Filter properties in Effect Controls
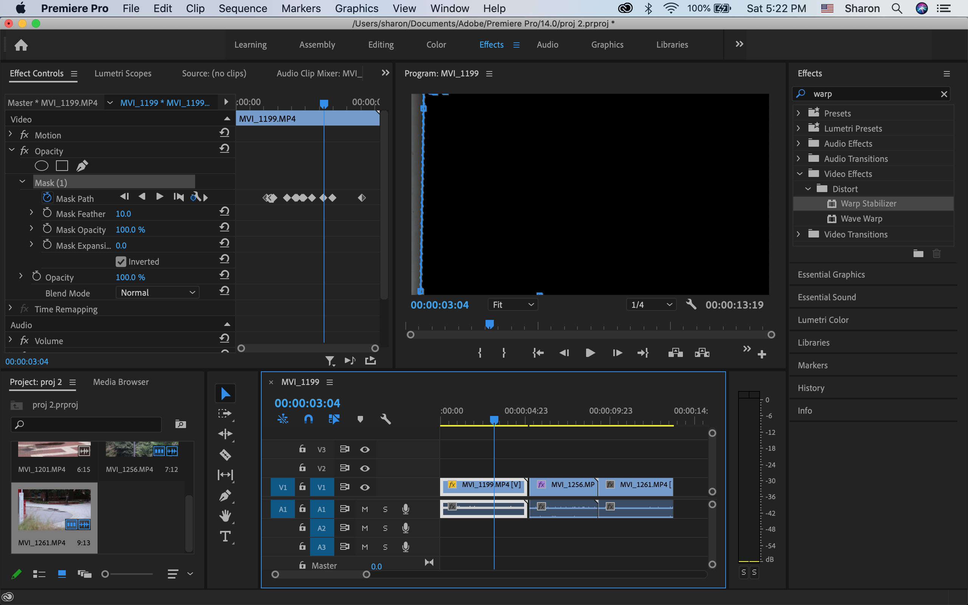This screenshot has height=605, width=968. coord(330,361)
